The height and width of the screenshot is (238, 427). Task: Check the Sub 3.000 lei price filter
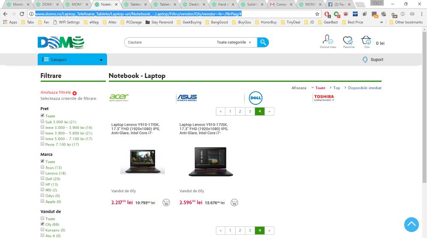pos(42,122)
